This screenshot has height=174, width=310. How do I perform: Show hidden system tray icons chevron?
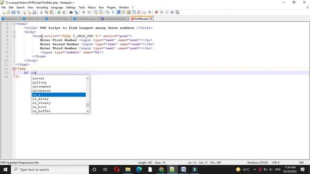tap(255, 170)
